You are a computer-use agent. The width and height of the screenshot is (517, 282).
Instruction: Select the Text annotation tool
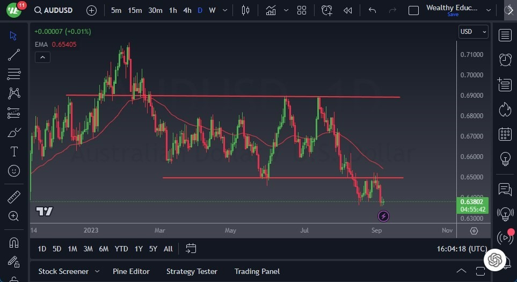(x=13, y=151)
